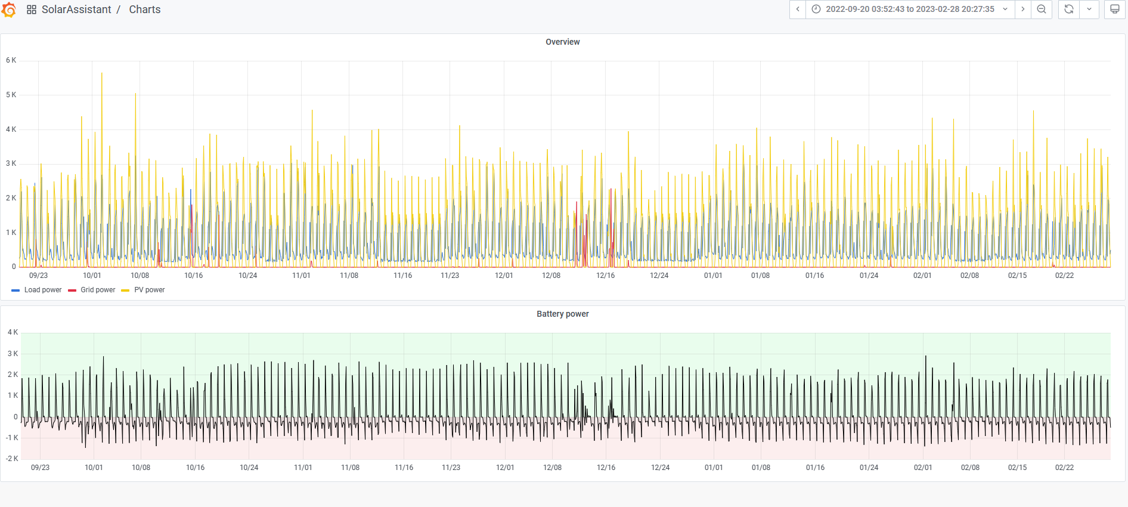Viewport: 1128px width, 507px height.
Task: Cycle view mode with monitor icon
Action: [x=1114, y=10]
